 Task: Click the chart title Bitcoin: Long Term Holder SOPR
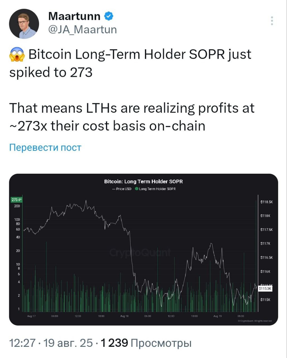[x=143, y=182]
